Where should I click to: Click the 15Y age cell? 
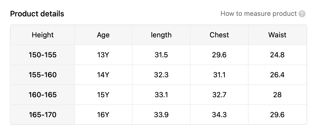(103, 95)
